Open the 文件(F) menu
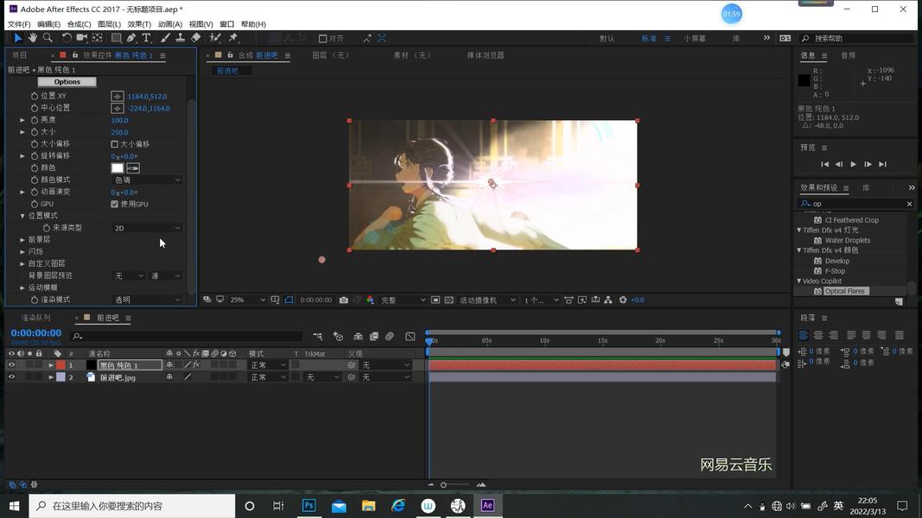This screenshot has width=922, height=518. pyautogui.click(x=19, y=24)
